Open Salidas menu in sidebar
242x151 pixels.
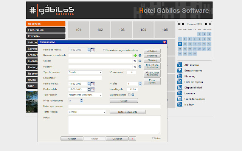click(32, 42)
